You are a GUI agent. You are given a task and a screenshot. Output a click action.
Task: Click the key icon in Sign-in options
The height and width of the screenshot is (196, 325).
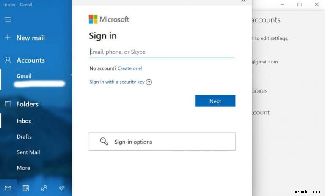click(x=104, y=142)
